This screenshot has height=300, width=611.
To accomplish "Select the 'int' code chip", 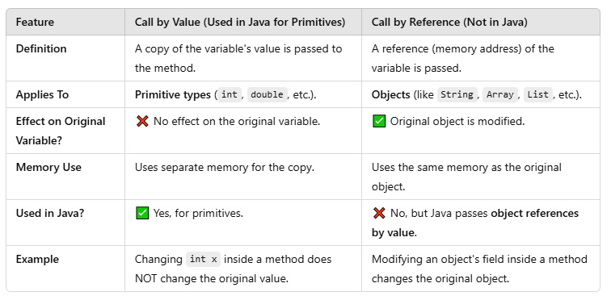I will pyautogui.click(x=230, y=95).
